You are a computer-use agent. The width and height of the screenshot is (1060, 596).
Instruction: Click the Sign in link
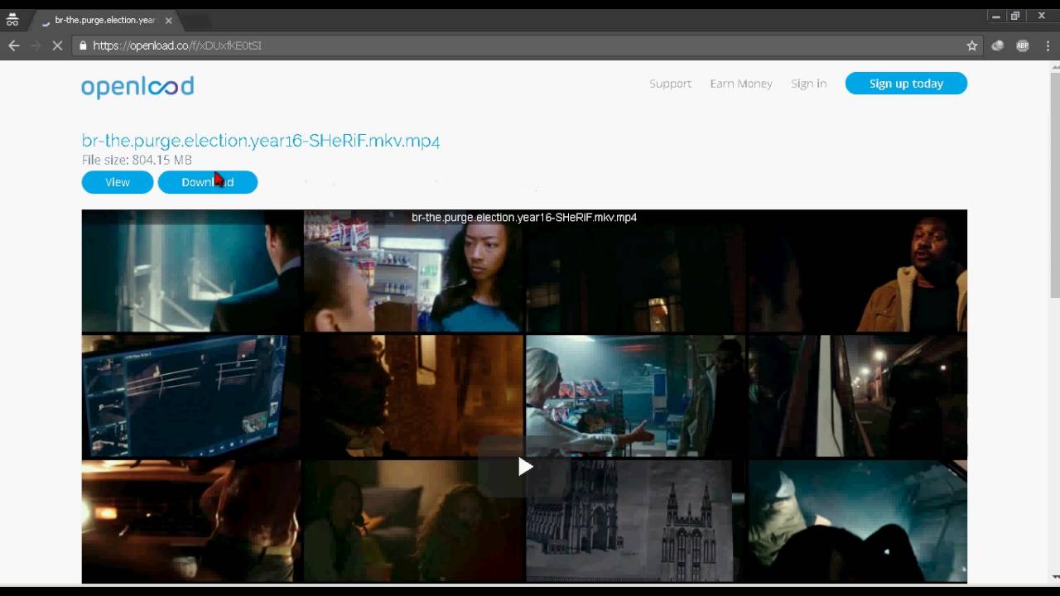[808, 84]
